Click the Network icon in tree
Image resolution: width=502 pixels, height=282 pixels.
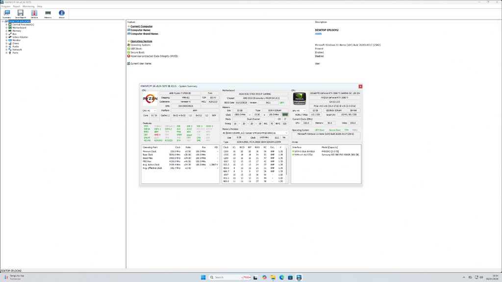10,49
